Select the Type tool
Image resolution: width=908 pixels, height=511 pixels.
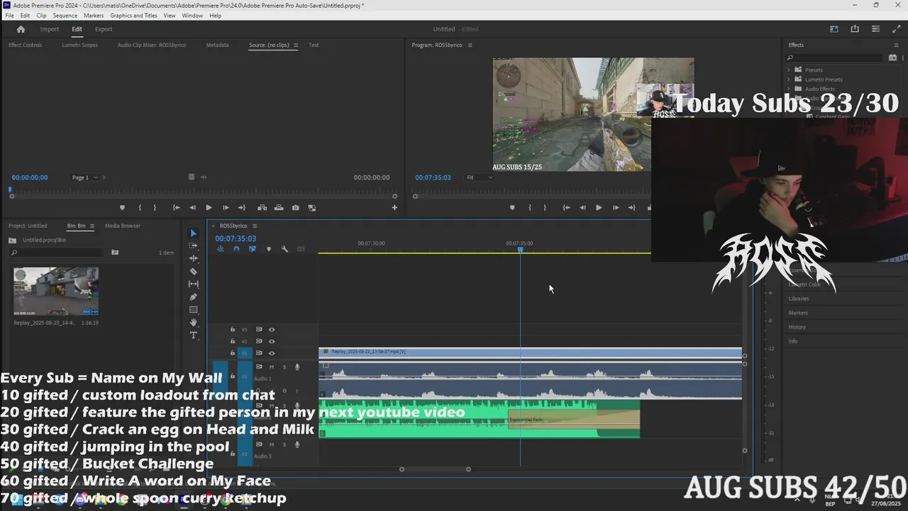pos(193,335)
